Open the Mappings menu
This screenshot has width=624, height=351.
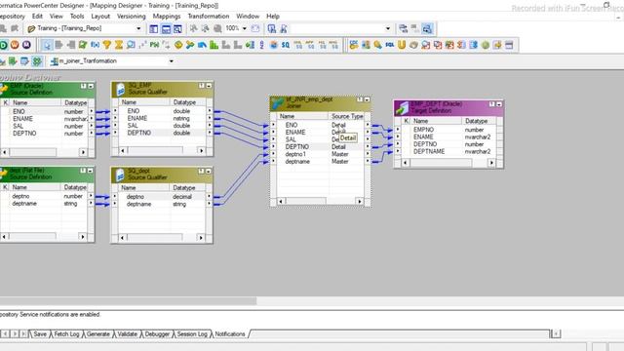[167, 17]
